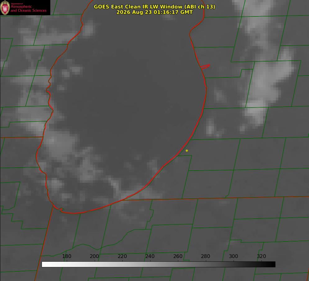Click the University of Wisconsin crest logo

[x=5, y=7]
